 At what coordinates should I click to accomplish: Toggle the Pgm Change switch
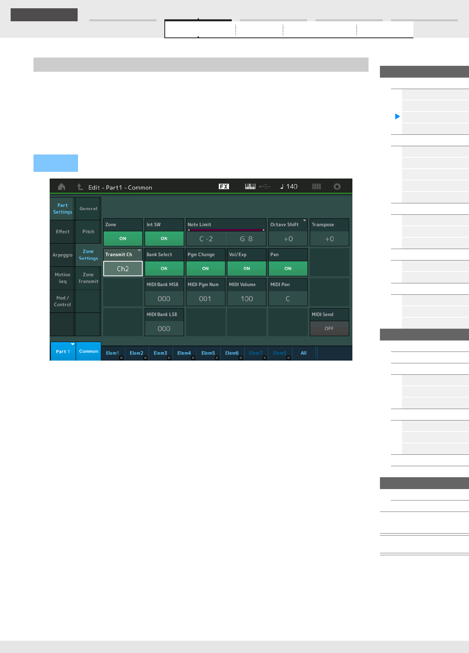coord(205,268)
